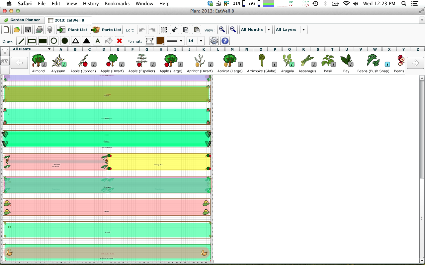Zoom in on the garden plan
The image size is (425, 265).
(x=222, y=29)
